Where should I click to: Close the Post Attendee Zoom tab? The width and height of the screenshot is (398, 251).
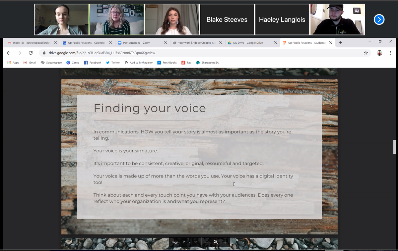tap(166, 43)
